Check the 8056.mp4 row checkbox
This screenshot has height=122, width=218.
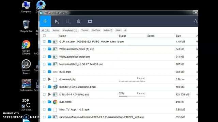pyautogui.click(x=44, y=72)
